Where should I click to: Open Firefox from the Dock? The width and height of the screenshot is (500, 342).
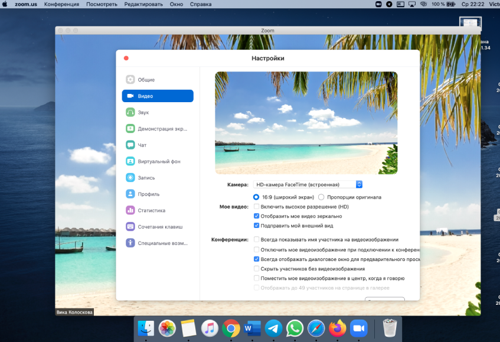point(338,328)
